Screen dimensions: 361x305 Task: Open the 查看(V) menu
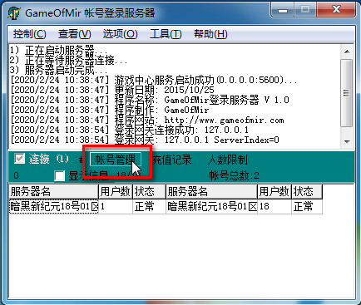pyautogui.click(x=74, y=34)
